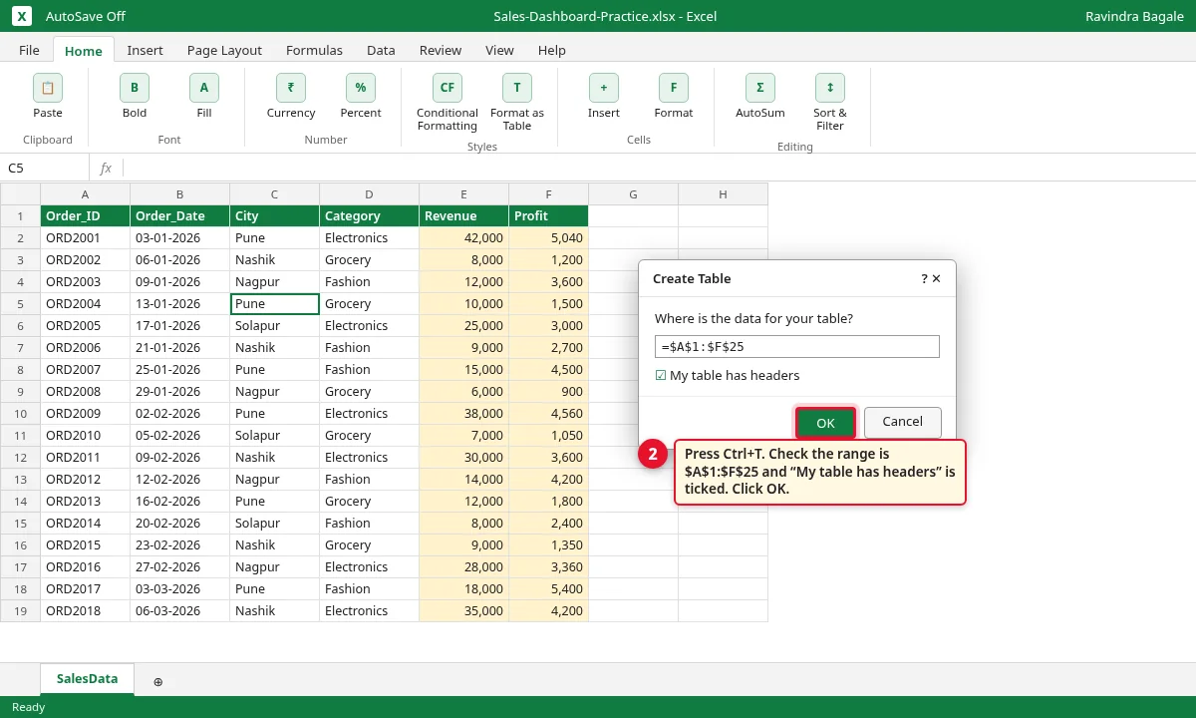Viewport: 1196px width, 718px height.
Task: Select Profit cell 900
Action: pyautogui.click(x=548, y=391)
